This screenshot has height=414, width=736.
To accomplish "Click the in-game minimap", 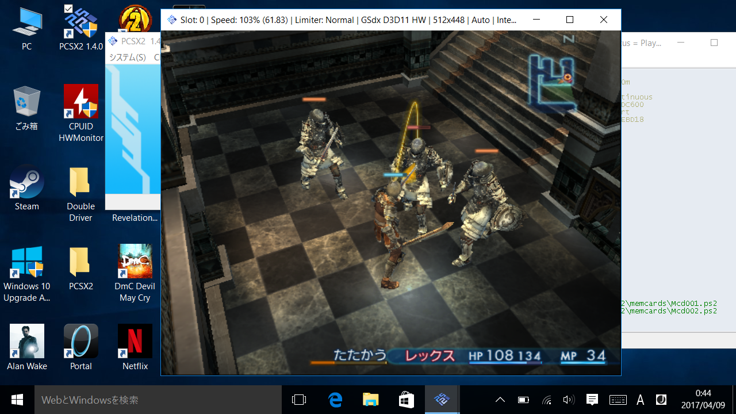I will click(x=553, y=82).
